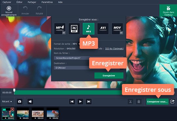This screenshot has width=177, height=121.
Task: Delete fragment with the trash icon
Action: point(139,102)
